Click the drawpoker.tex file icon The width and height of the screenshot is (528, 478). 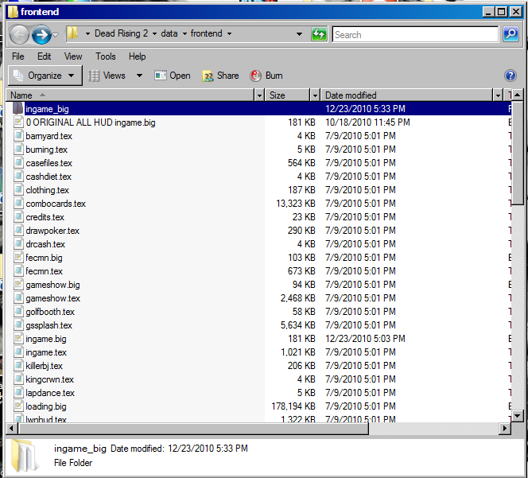18,230
